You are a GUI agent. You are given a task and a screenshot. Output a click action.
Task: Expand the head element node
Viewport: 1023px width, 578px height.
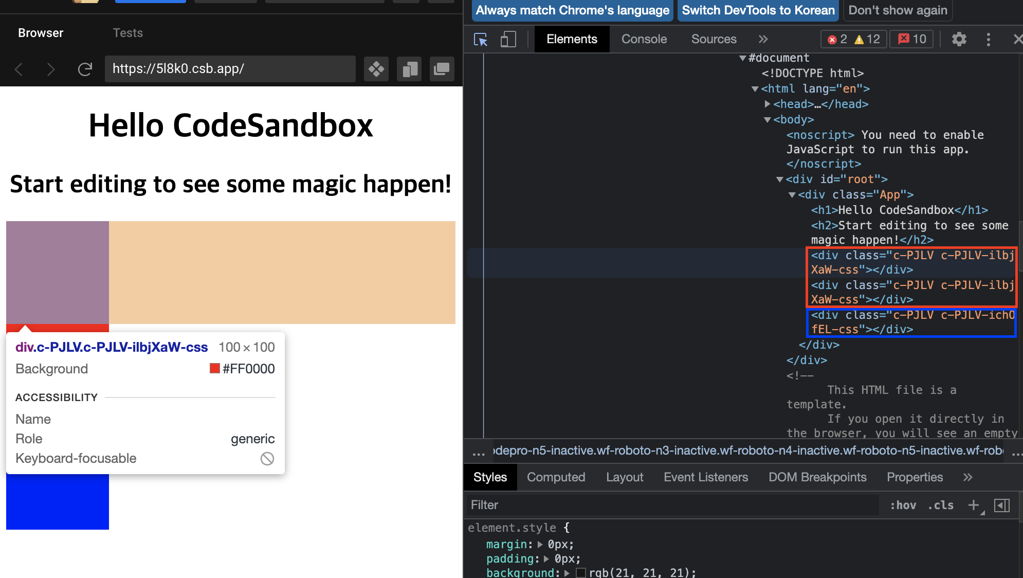click(x=768, y=104)
